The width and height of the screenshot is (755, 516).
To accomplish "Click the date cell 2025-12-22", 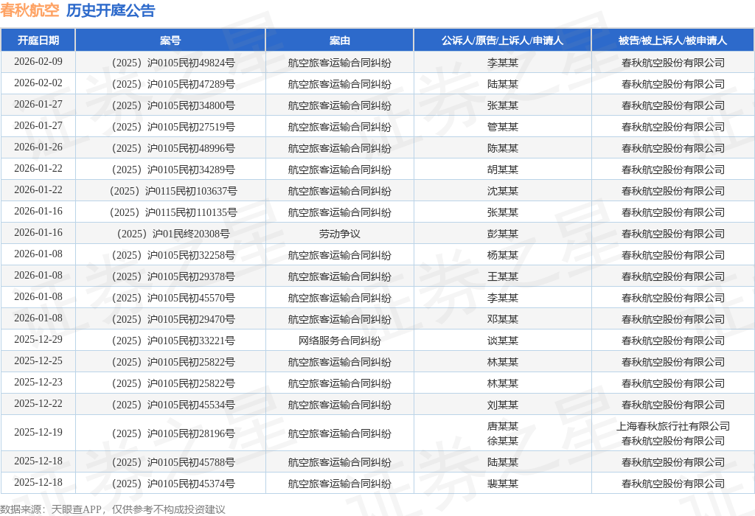I will 38,403.
